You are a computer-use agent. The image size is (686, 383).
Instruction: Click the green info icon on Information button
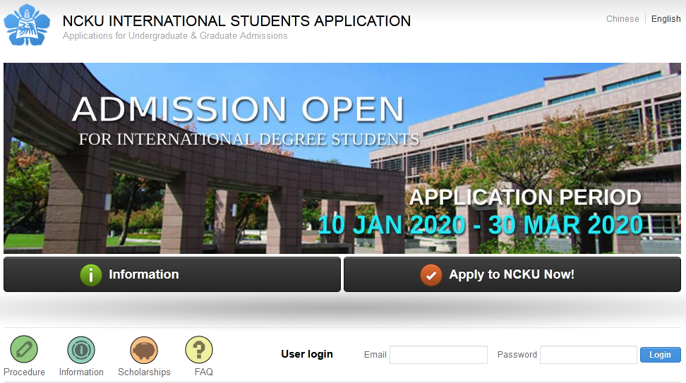click(91, 275)
